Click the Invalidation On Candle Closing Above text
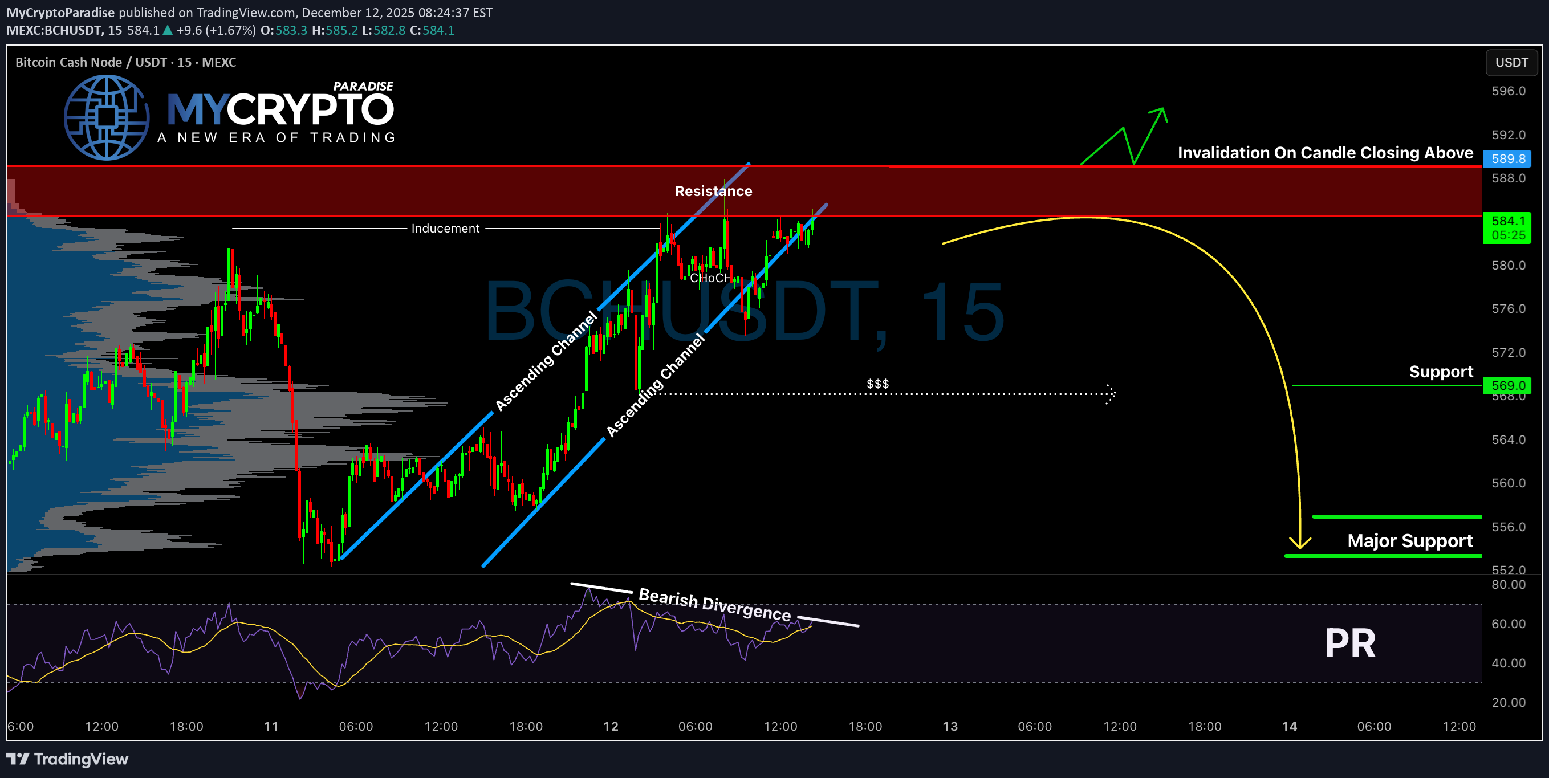This screenshot has height=778, width=1549. pos(1325,153)
